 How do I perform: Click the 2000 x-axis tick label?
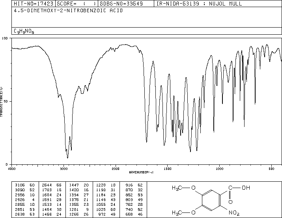point(116,169)
